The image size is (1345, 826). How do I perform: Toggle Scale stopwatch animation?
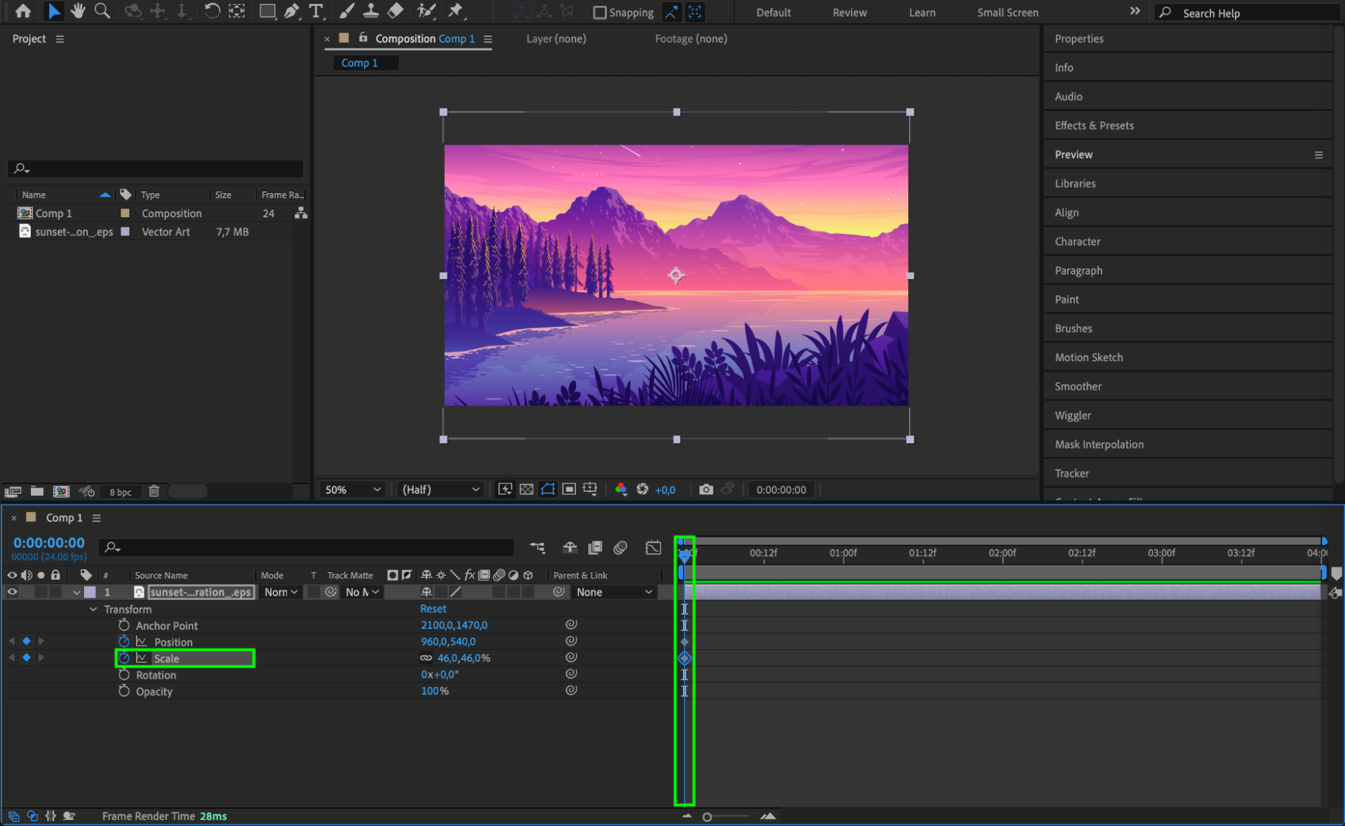point(124,658)
